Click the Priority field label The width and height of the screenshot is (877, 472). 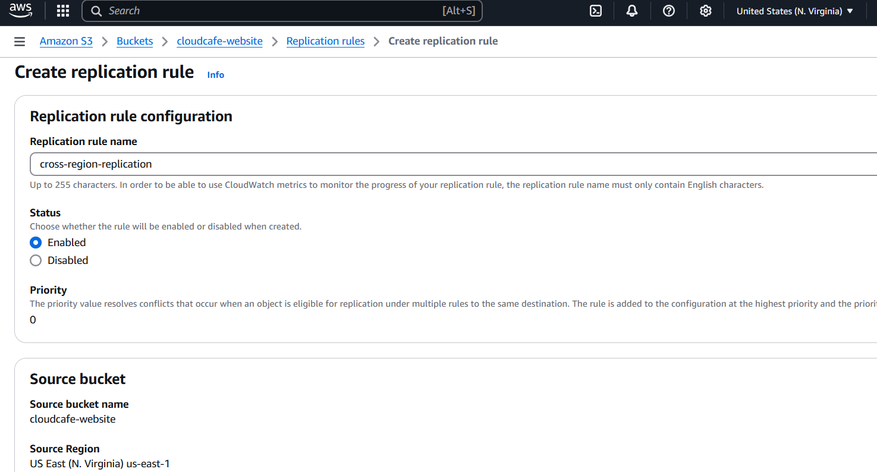(48, 290)
